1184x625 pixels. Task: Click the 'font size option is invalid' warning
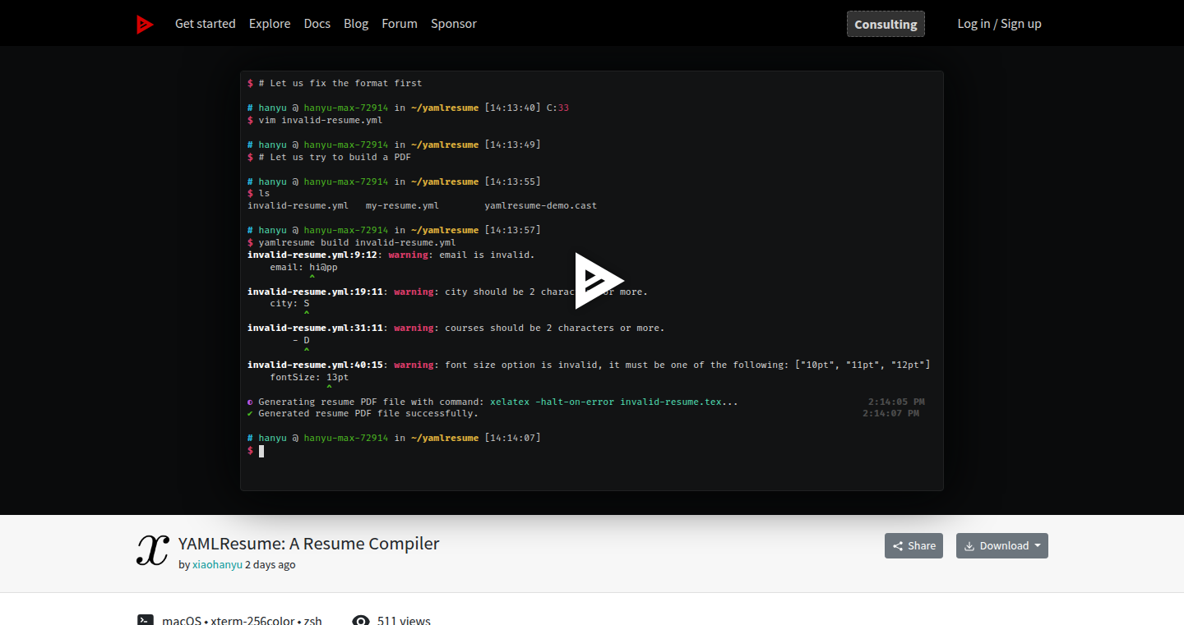[x=589, y=365]
